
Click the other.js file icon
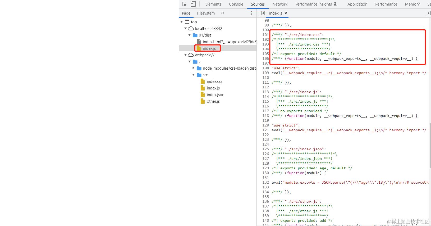point(203,101)
